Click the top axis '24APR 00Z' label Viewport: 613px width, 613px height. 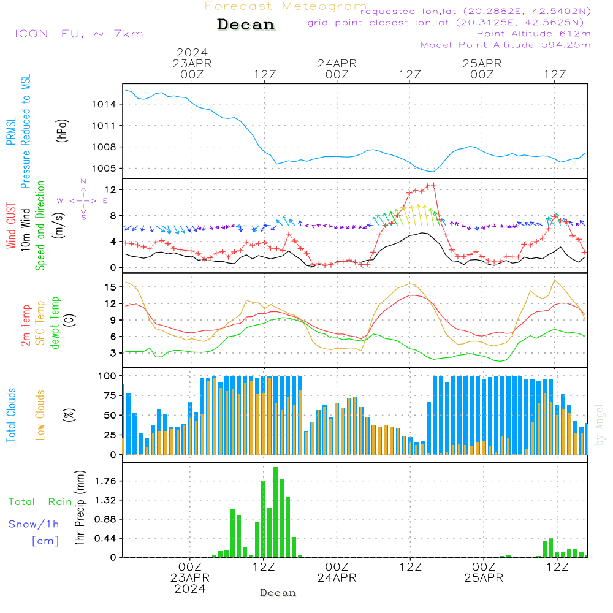[337, 69]
